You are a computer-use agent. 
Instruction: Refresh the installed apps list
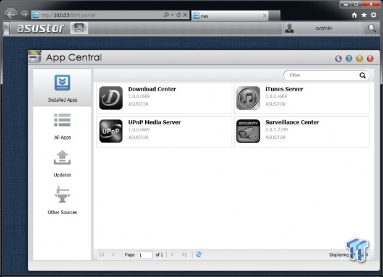(198, 254)
